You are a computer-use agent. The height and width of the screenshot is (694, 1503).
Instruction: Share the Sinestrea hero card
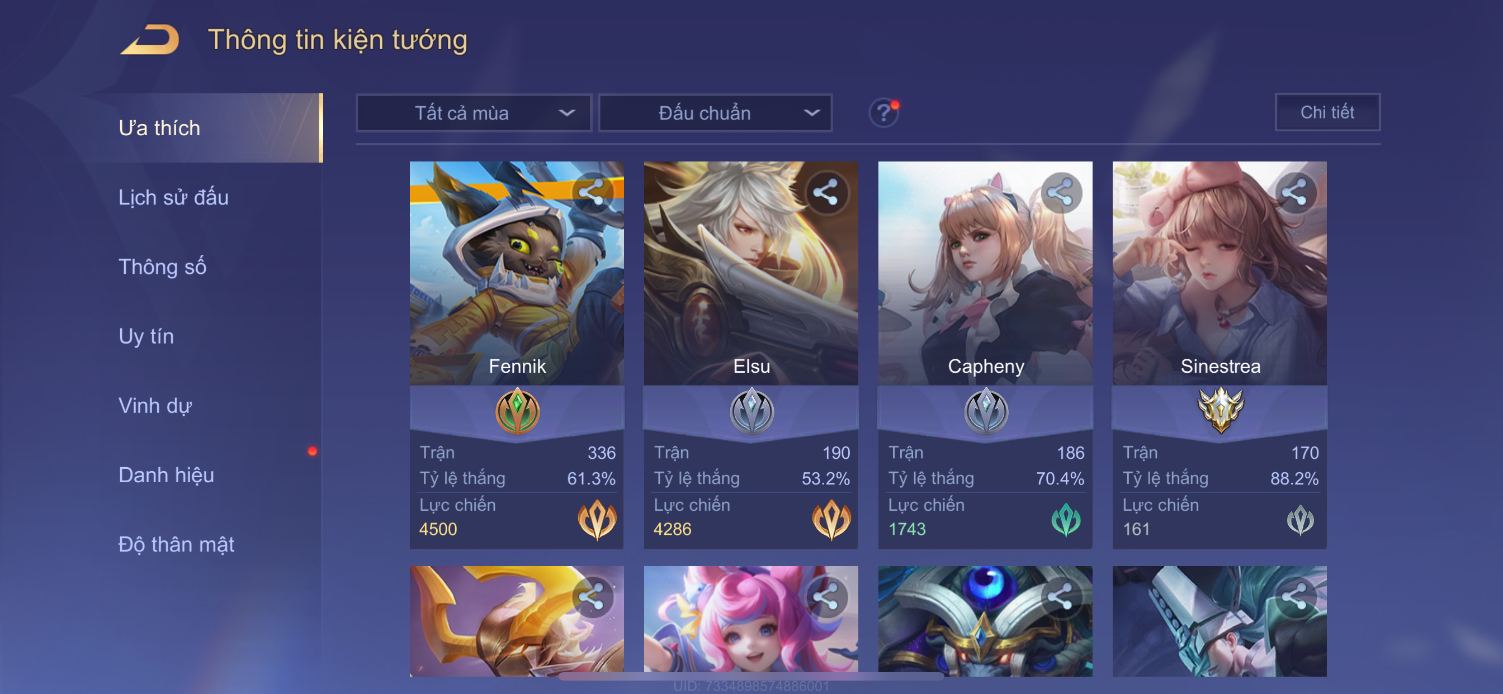pyautogui.click(x=1294, y=192)
